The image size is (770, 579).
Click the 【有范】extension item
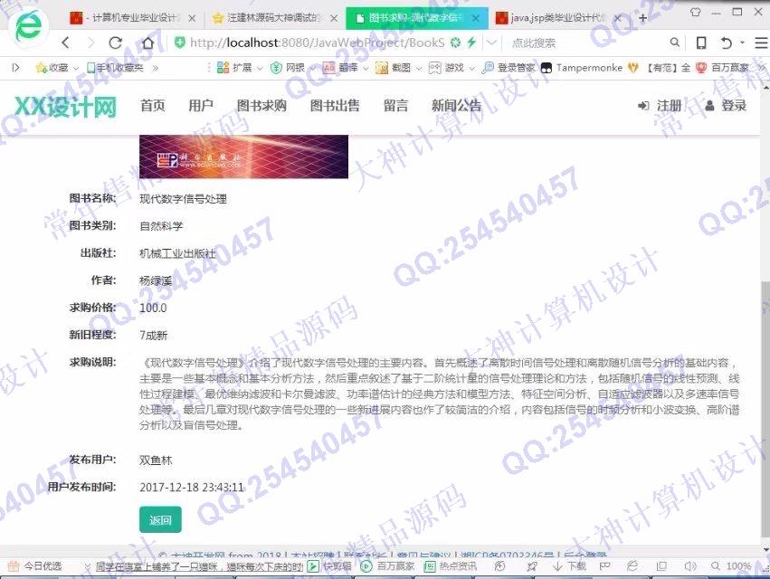660,68
